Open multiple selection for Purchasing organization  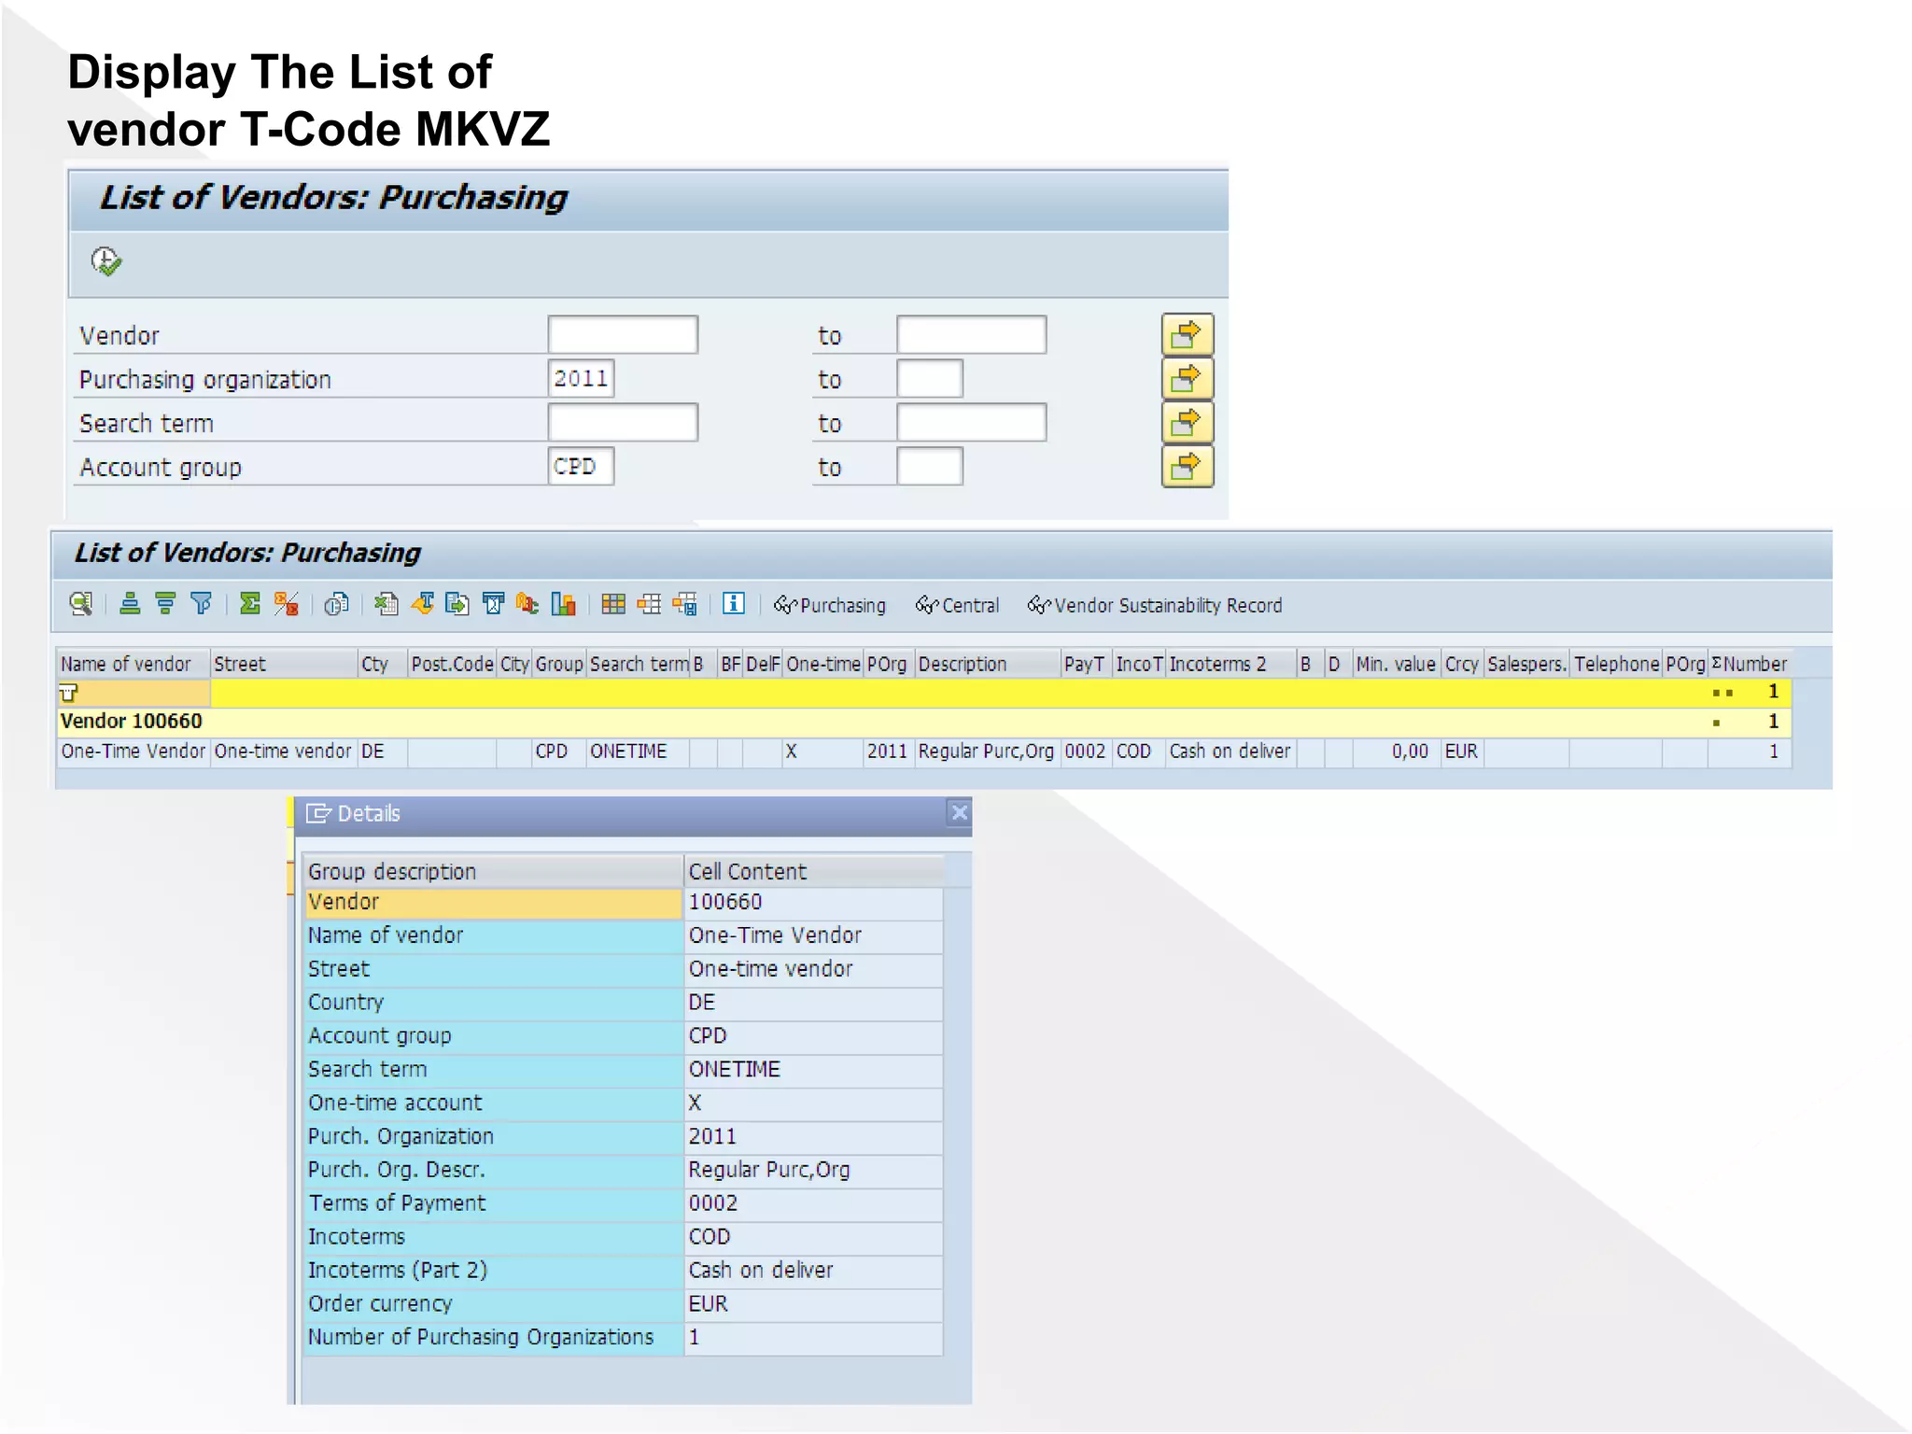1187,378
